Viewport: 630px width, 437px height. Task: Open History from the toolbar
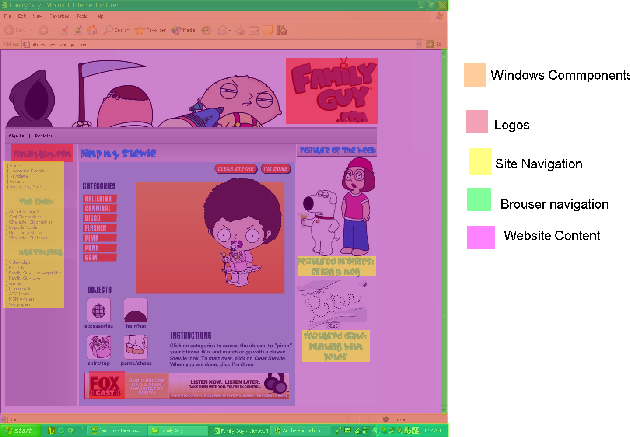click(206, 30)
